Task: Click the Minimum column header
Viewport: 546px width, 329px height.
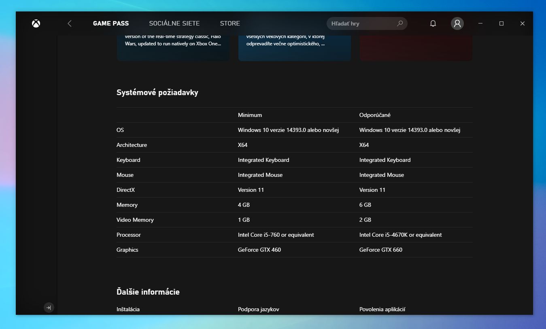Action: point(250,115)
